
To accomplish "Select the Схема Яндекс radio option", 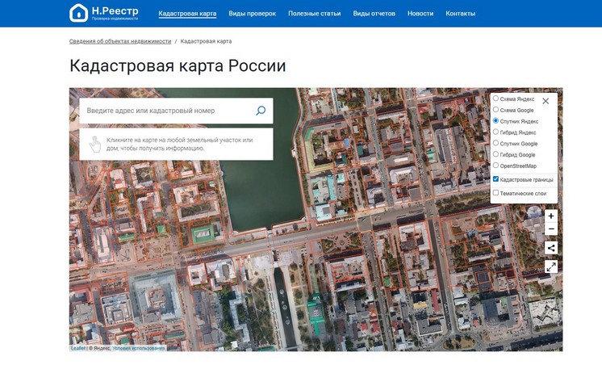I will (495, 99).
